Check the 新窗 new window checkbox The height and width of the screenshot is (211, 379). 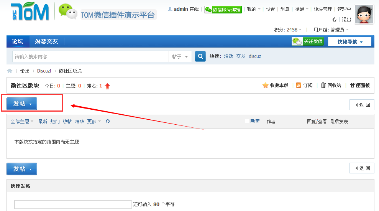[247, 121]
